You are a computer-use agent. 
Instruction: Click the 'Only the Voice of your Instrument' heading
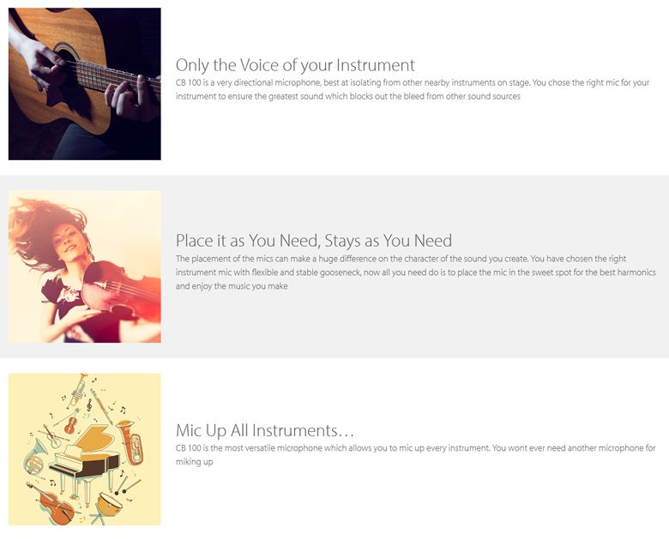[x=295, y=65]
